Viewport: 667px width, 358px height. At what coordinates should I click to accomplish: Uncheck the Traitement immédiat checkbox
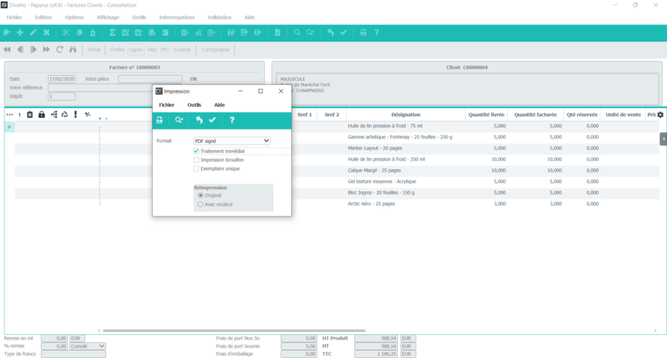pyautogui.click(x=196, y=151)
